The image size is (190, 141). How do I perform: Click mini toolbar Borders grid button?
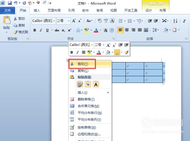[117, 52]
